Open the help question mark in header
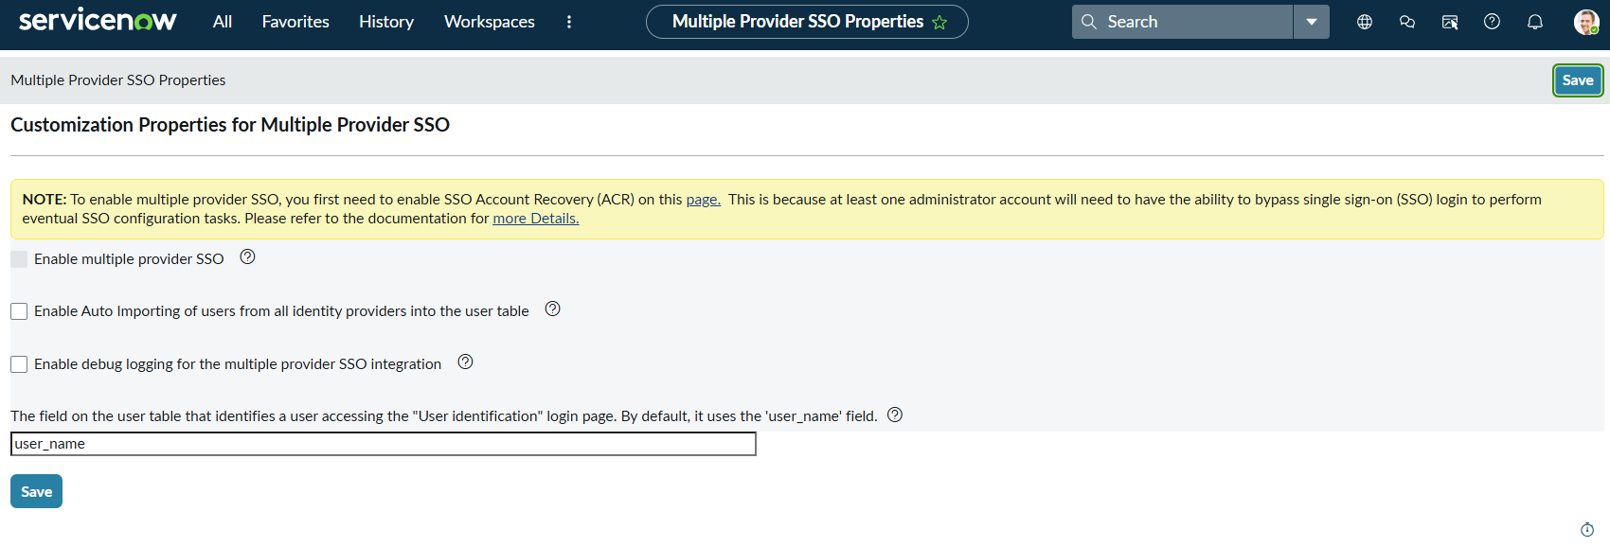The width and height of the screenshot is (1610, 547). point(1492,22)
